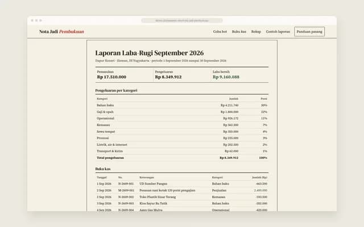This screenshot has height=227, width=364.
Task: Click the Keterangan column header
Action: click(147, 178)
